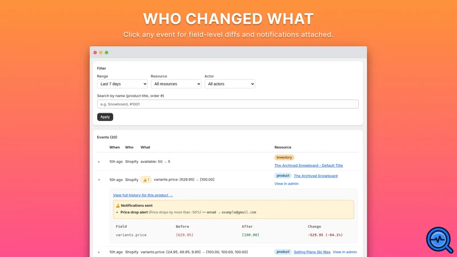
Task: Click the inventory resource tag
Action: click(x=284, y=158)
